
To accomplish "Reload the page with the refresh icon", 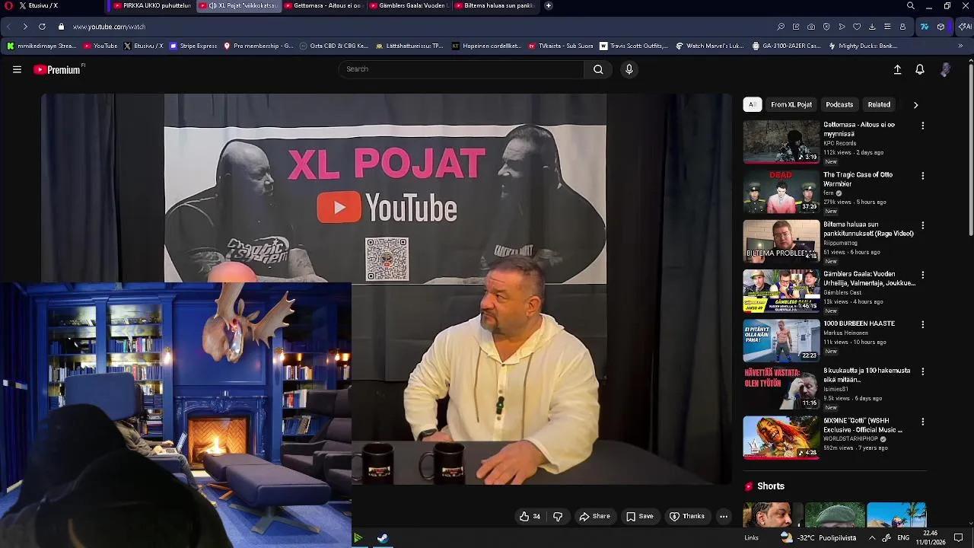I will (x=42, y=27).
